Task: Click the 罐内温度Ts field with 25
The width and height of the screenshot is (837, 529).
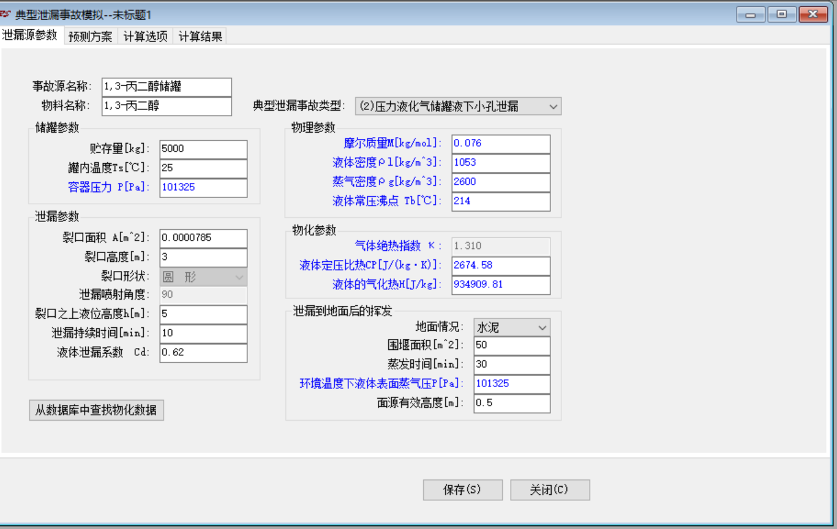Action: pos(203,168)
